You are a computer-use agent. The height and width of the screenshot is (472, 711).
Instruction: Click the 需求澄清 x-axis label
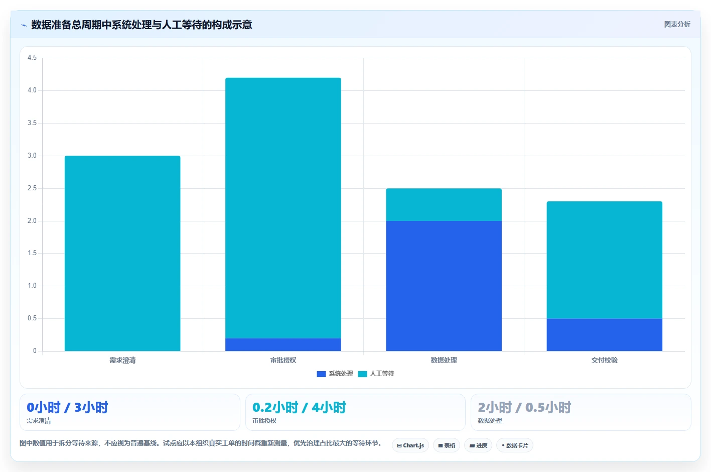pyautogui.click(x=122, y=360)
